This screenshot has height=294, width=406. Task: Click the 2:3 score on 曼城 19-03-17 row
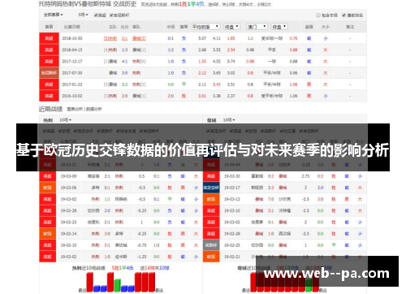click(271, 188)
